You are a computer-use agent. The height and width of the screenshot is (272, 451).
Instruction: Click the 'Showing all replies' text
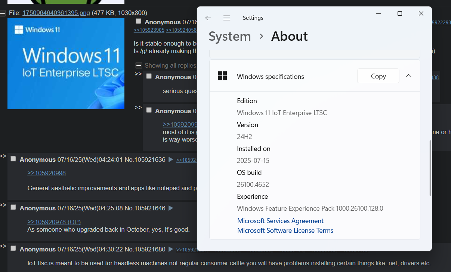click(x=170, y=65)
